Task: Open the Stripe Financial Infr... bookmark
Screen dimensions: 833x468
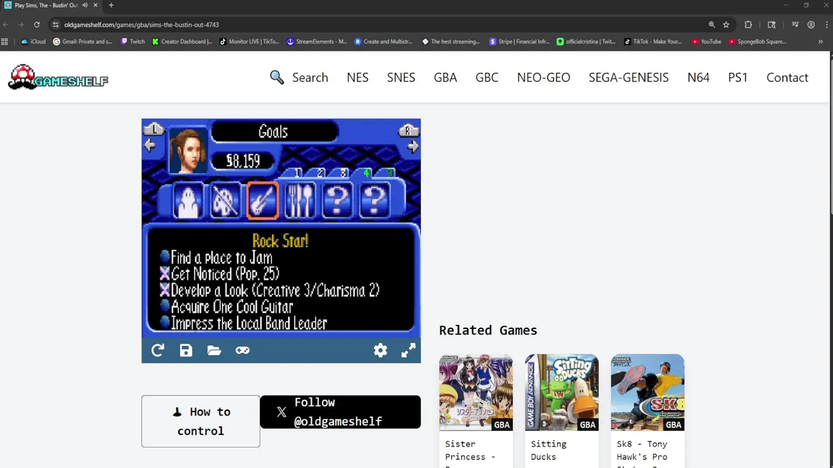Action: pos(519,42)
